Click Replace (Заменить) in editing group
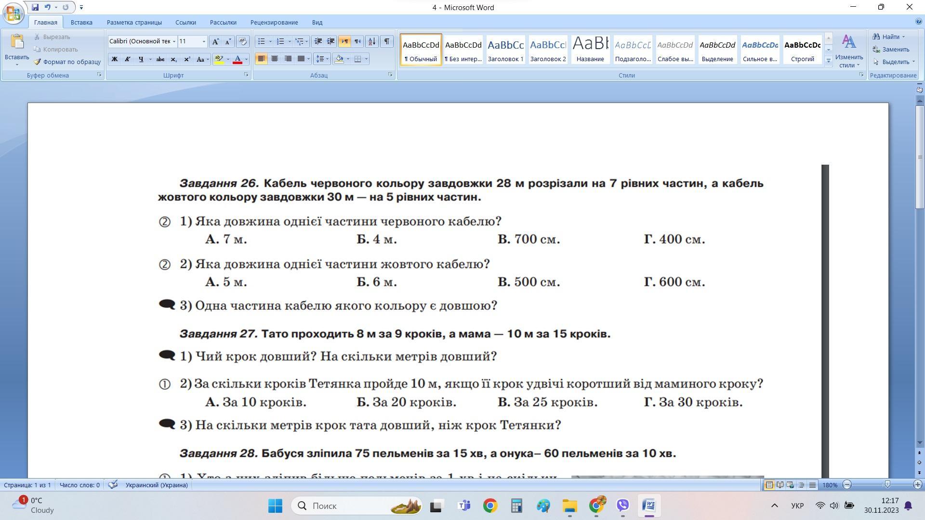 click(x=891, y=49)
